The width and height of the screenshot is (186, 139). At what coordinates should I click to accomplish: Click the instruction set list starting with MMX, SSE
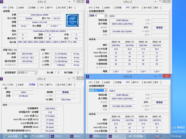point(50,44)
